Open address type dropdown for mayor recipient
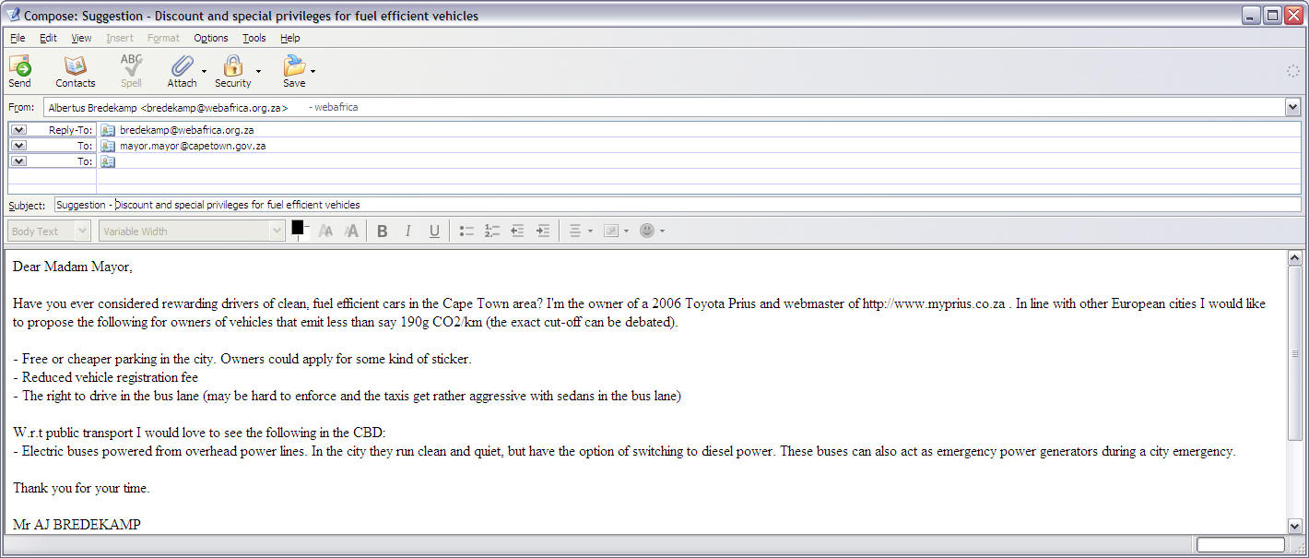 pyautogui.click(x=18, y=146)
